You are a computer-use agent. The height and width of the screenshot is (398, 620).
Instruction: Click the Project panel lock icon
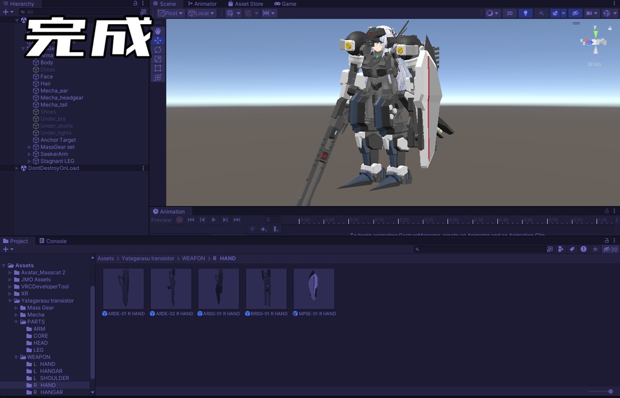pyautogui.click(x=607, y=240)
